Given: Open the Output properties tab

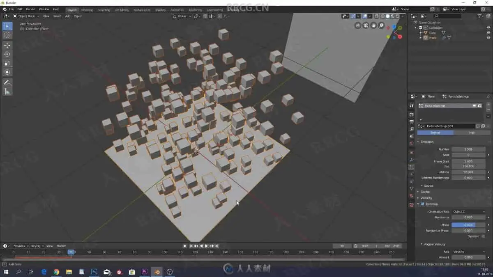Looking at the screenshot, I should pyautogui.click(x=411, y=122).
